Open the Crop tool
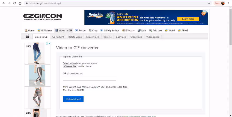232x117 pixels. (93, 31)
